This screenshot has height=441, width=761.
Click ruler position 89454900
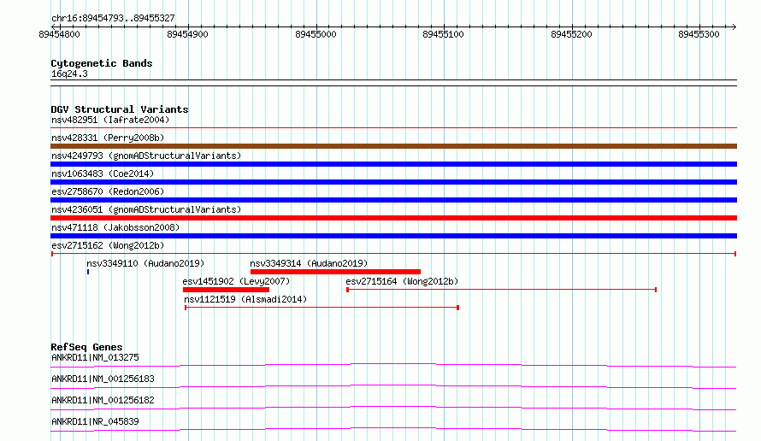[187, 34]
